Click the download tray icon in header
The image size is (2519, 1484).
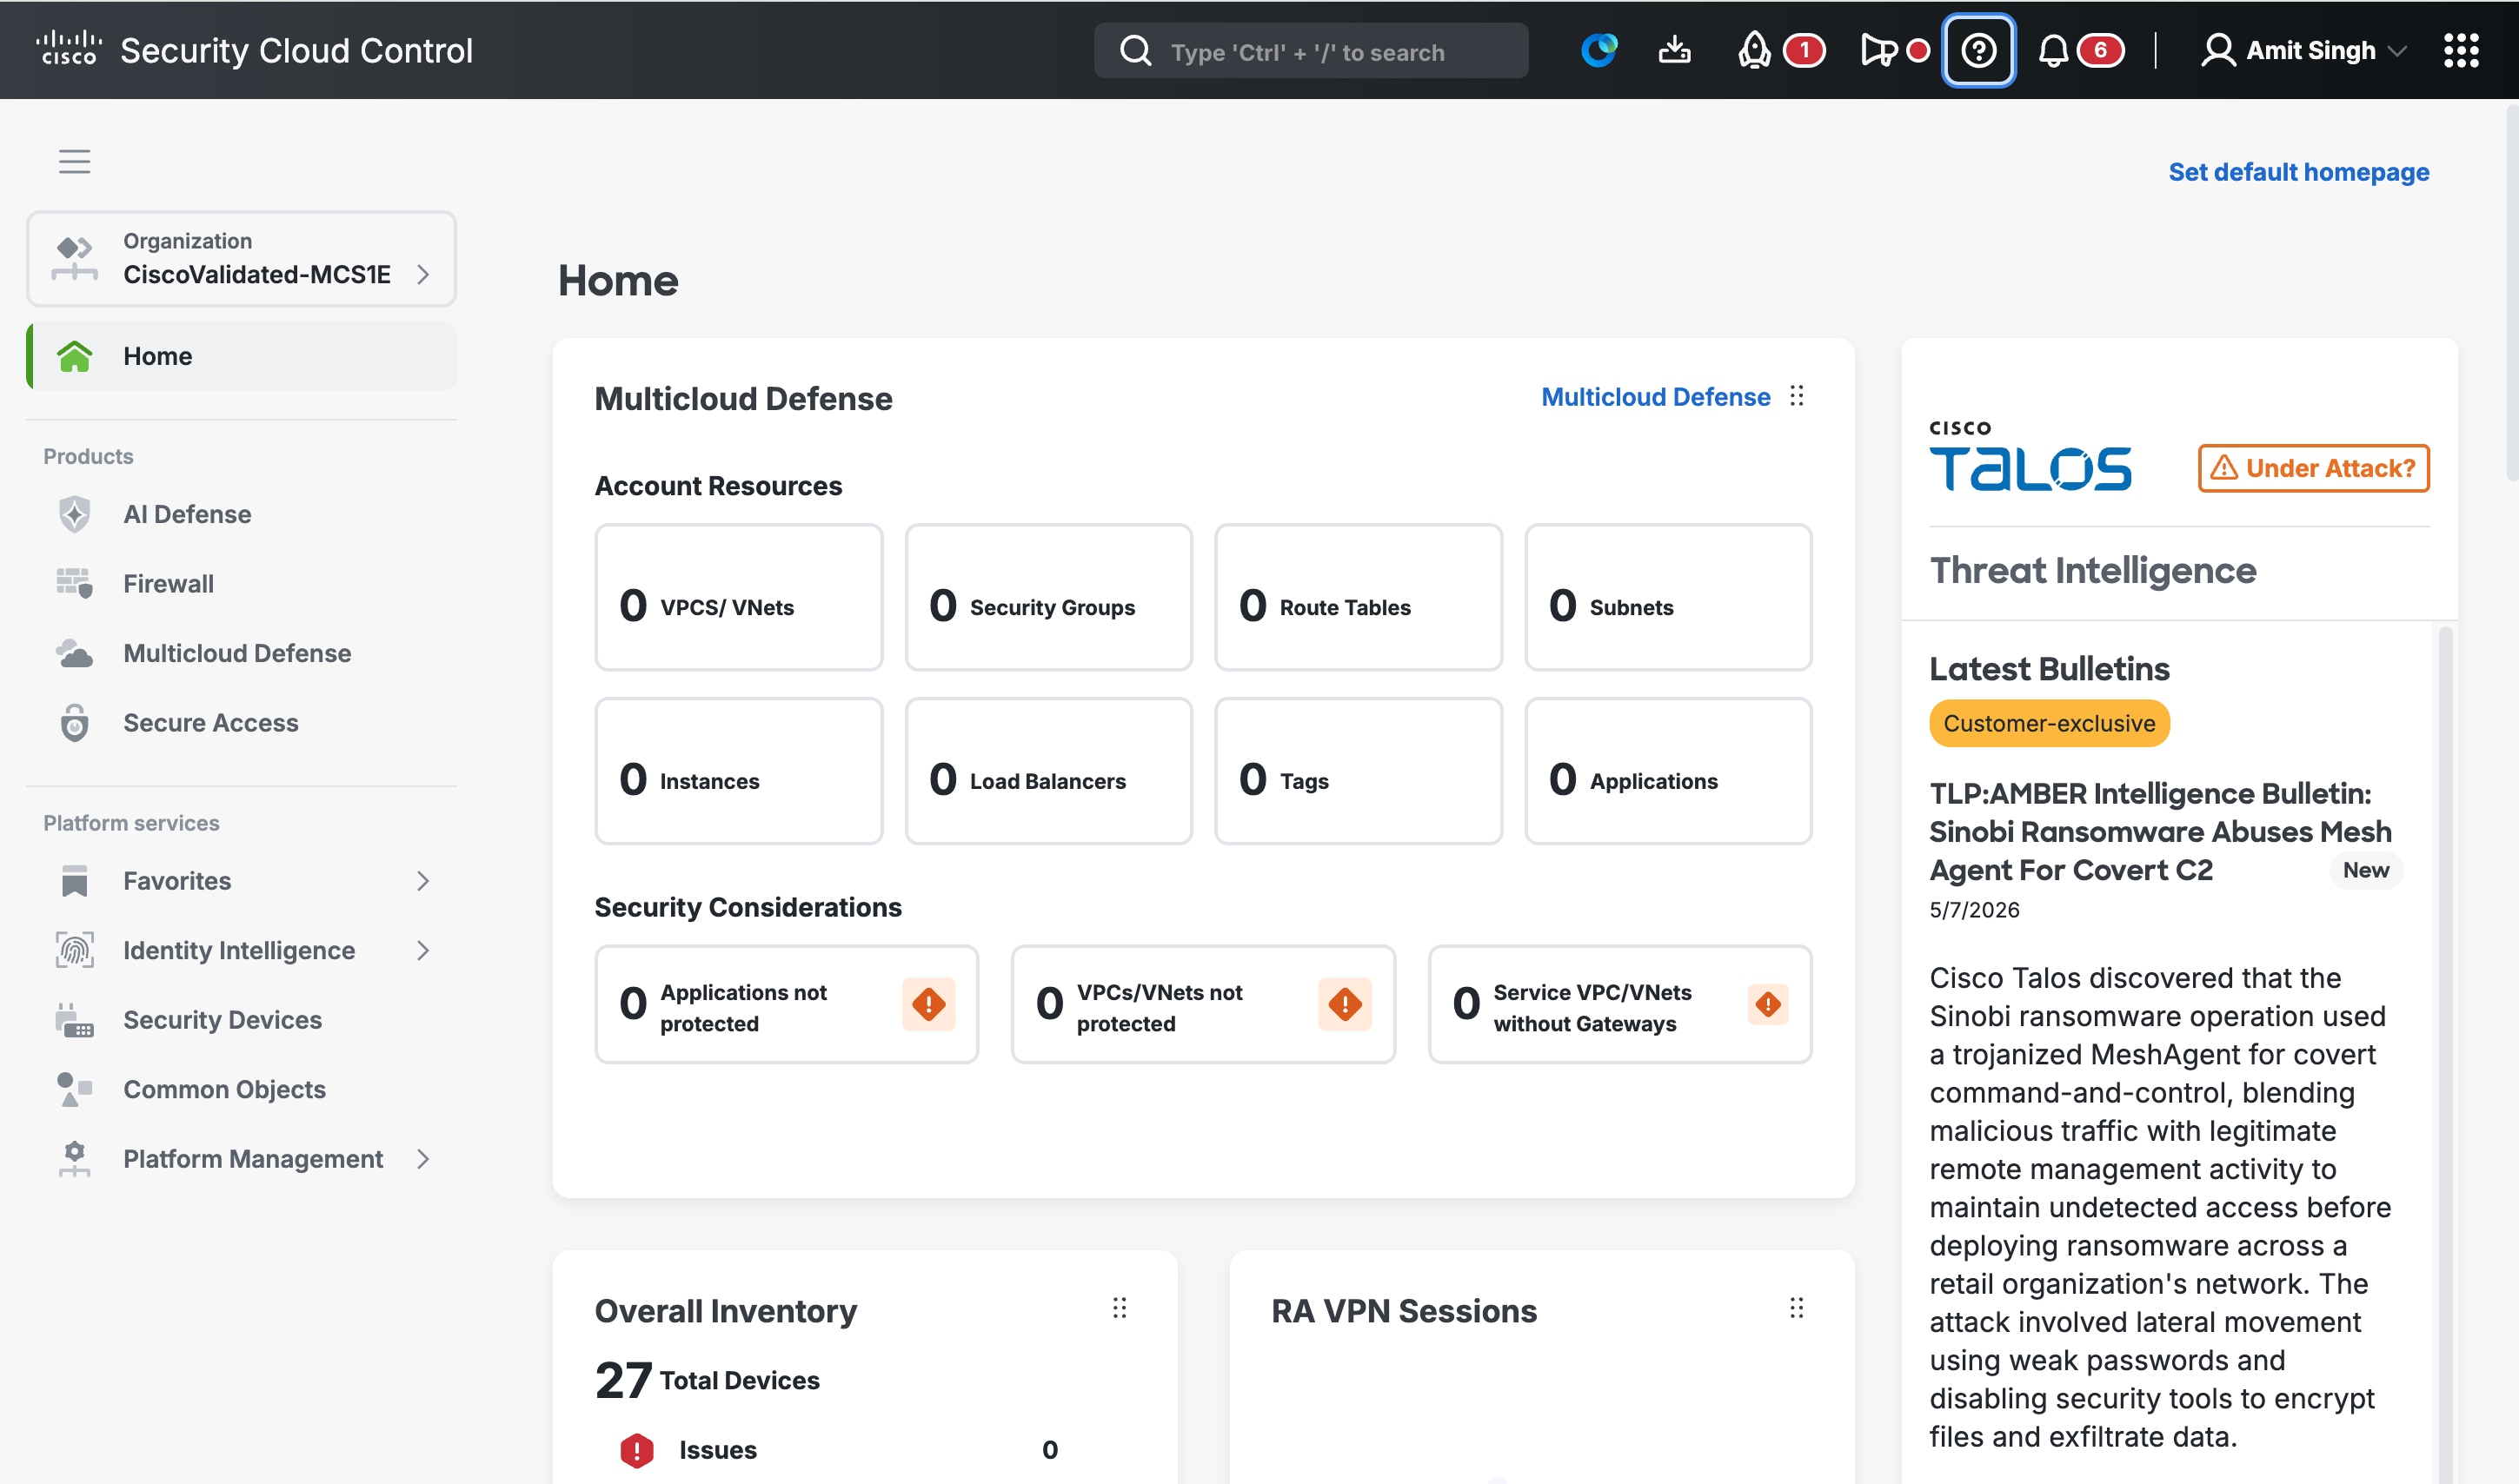(1675, 50)
